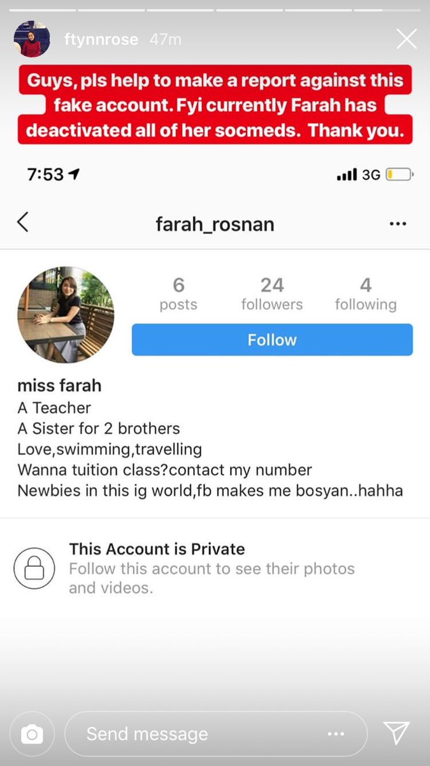Tap the back chevron next to farah_rosnan
This screenshot has height=766, width=430.
[x=23, y=222]
